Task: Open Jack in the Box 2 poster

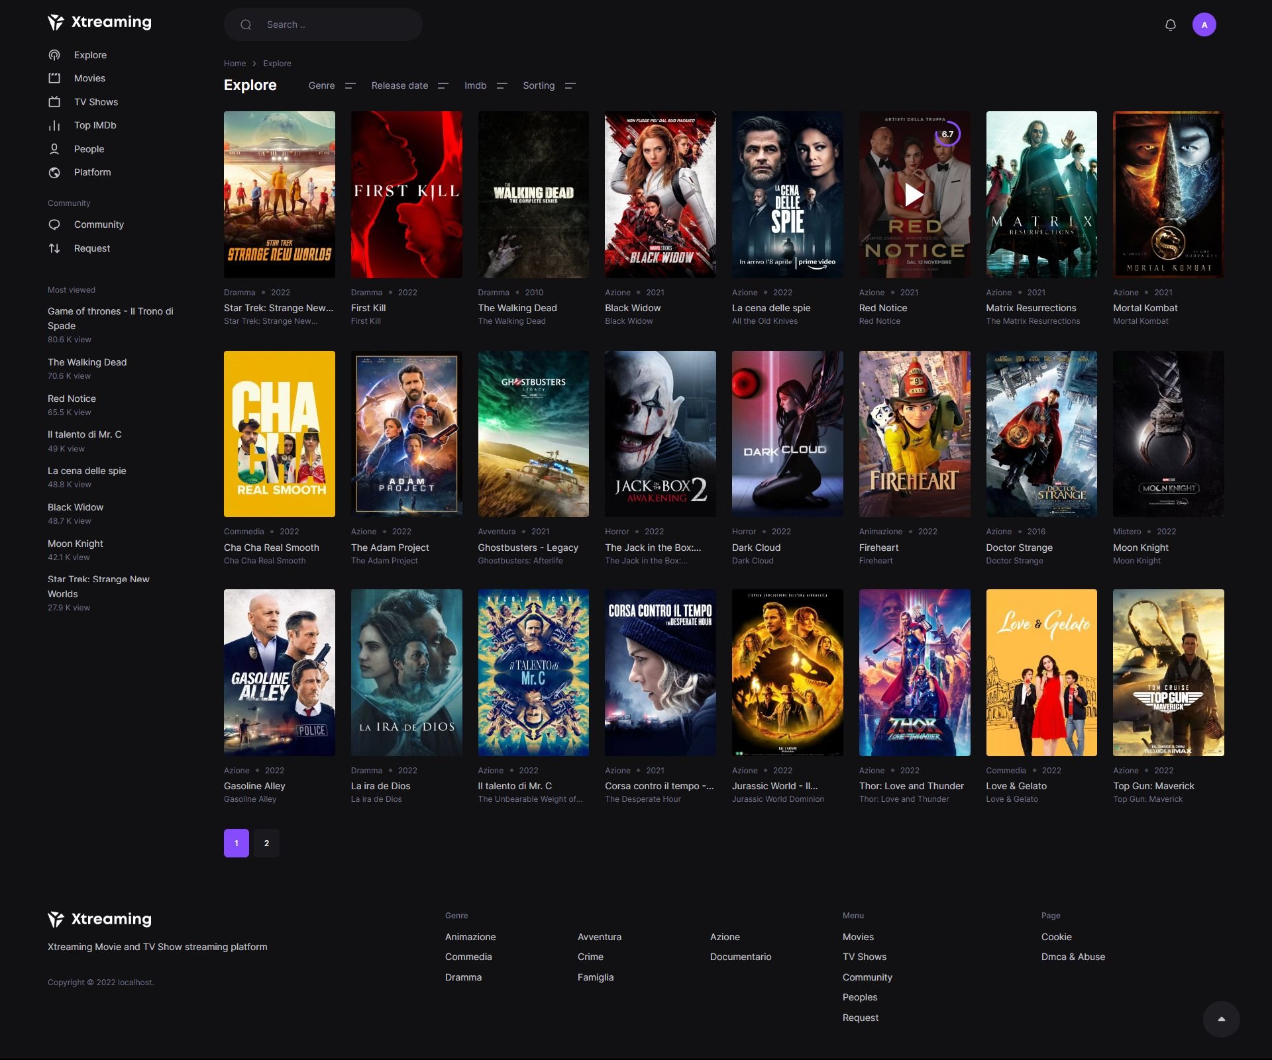Action: (661, 434)
